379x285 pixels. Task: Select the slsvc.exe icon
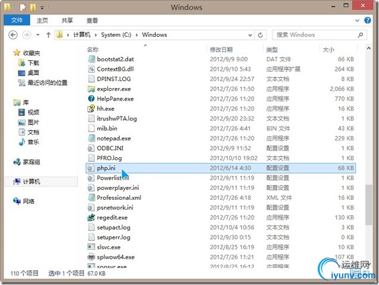pyautogui.click(x=91, y=247)
